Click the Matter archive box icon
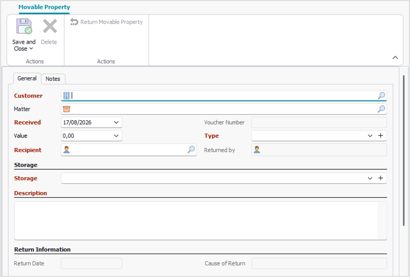Image resolution: width=410 pixels, height=277 pixels. tap(67, 109)
